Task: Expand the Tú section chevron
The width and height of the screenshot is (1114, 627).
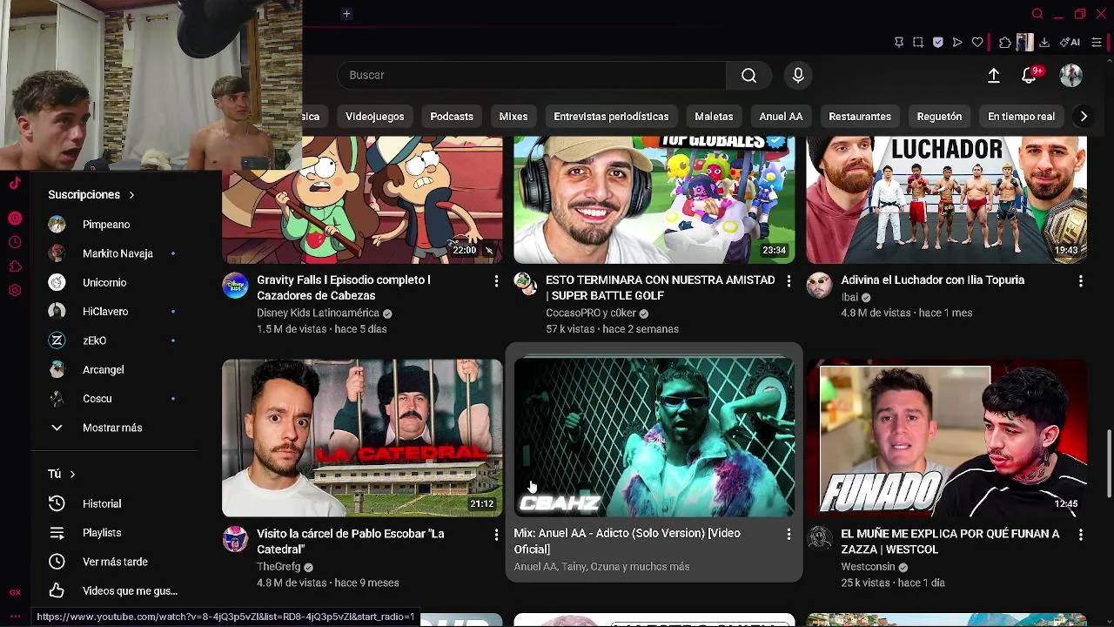Action: click(72, 474)
